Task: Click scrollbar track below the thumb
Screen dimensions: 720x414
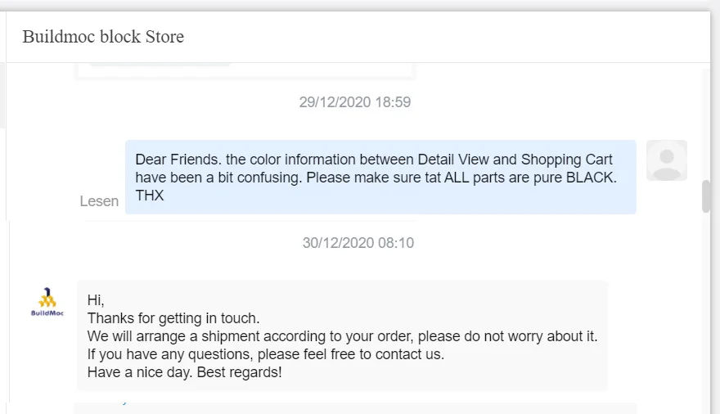Action: (x=706, y=311)
